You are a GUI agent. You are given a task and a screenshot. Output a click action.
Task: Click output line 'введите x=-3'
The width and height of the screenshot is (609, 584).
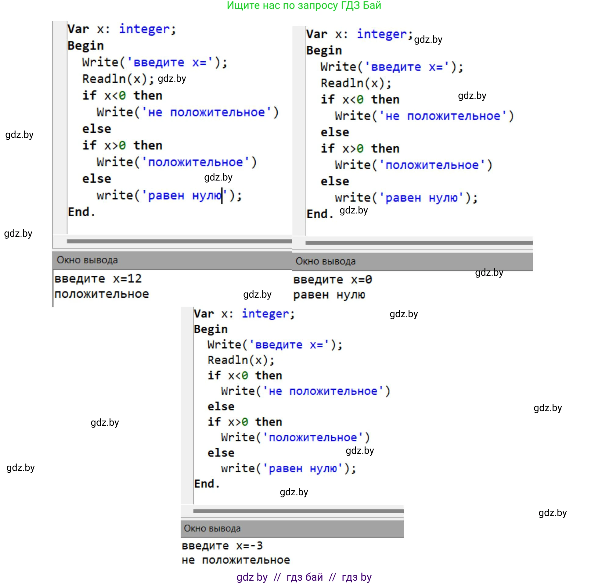click(x=222, y=545)
